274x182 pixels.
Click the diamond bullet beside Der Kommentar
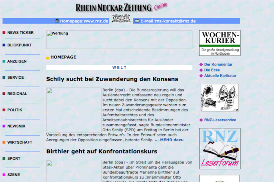(201, 65)
